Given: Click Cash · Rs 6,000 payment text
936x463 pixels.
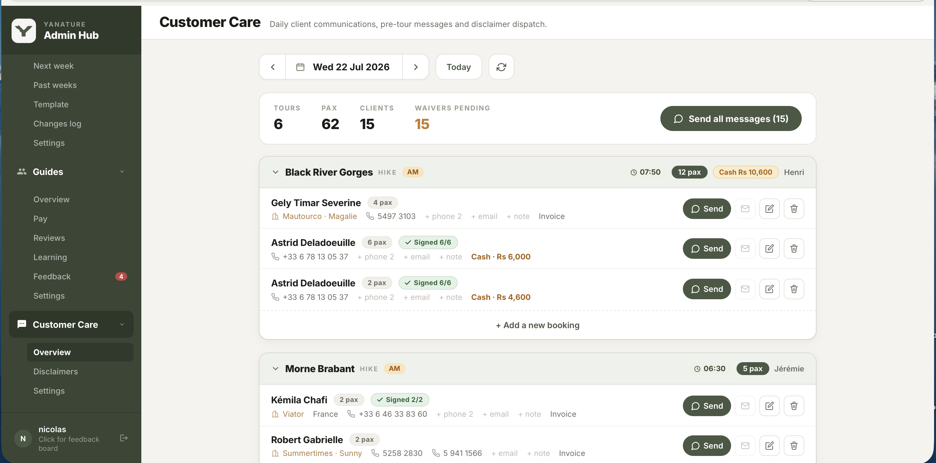Looking at the screenshot, I should point(501,257).
